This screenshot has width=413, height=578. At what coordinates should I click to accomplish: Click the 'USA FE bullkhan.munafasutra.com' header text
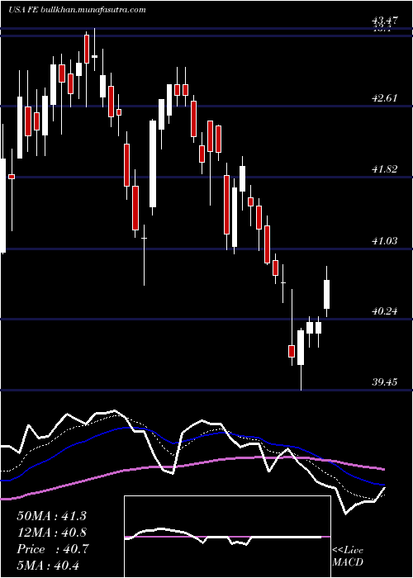point(76,10)
